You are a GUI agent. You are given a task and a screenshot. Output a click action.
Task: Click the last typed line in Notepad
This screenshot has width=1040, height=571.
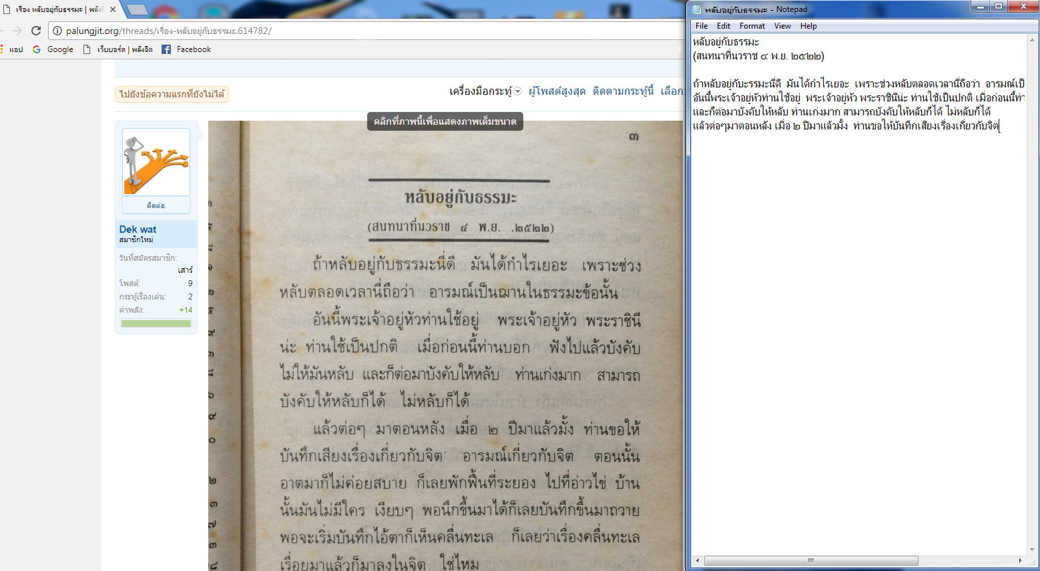[846, 125]
